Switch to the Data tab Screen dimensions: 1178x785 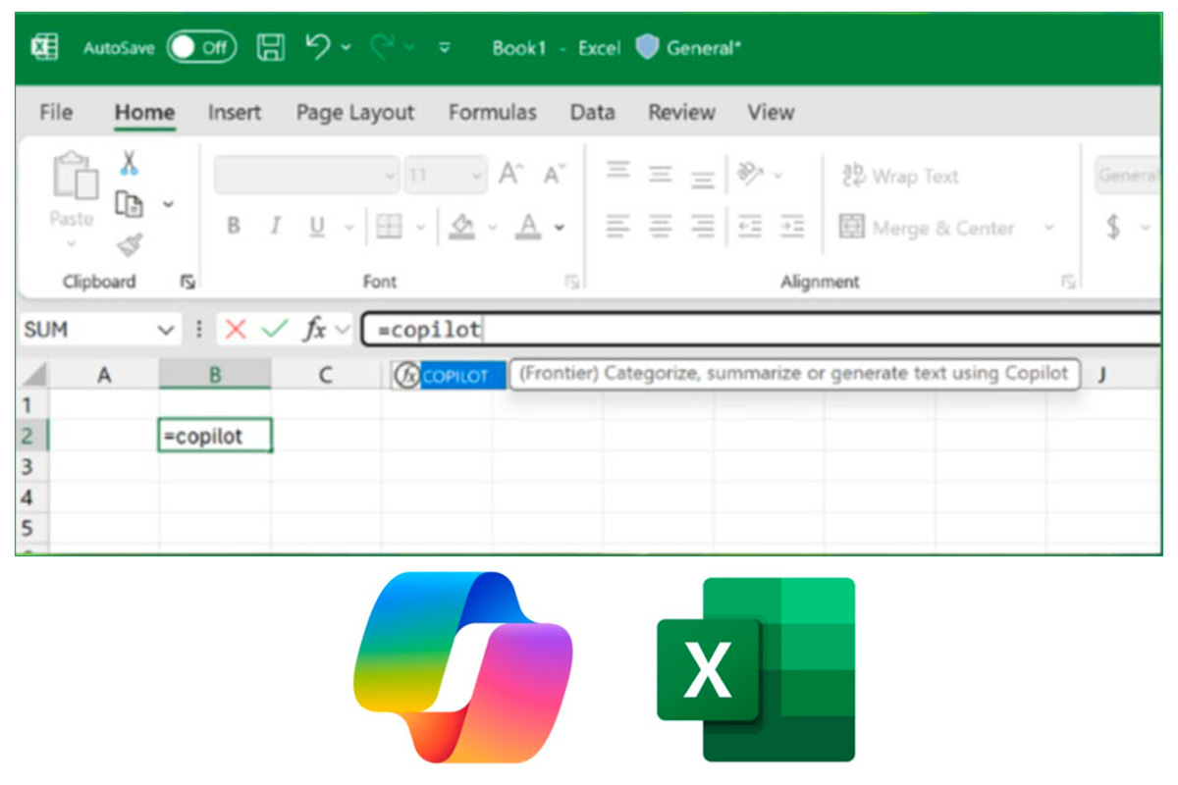pos(592,113)
